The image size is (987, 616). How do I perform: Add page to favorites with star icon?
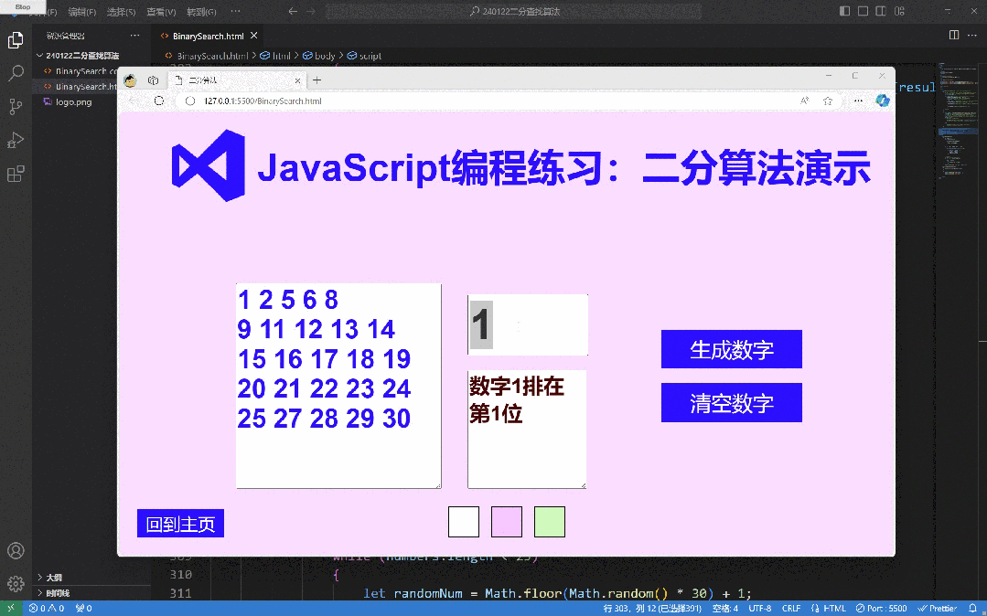[x=828, y=101]
